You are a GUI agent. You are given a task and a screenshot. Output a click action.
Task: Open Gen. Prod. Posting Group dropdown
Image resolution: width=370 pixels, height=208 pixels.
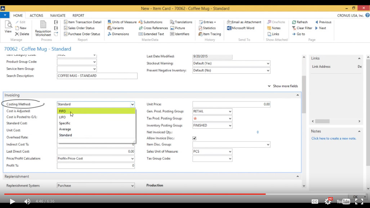pyautogui.click(x=230, y=111)
